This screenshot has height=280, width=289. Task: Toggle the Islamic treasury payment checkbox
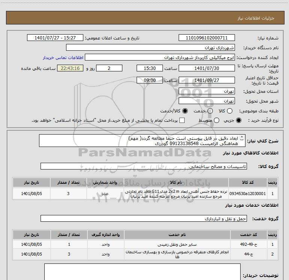(x=182, y=121)
